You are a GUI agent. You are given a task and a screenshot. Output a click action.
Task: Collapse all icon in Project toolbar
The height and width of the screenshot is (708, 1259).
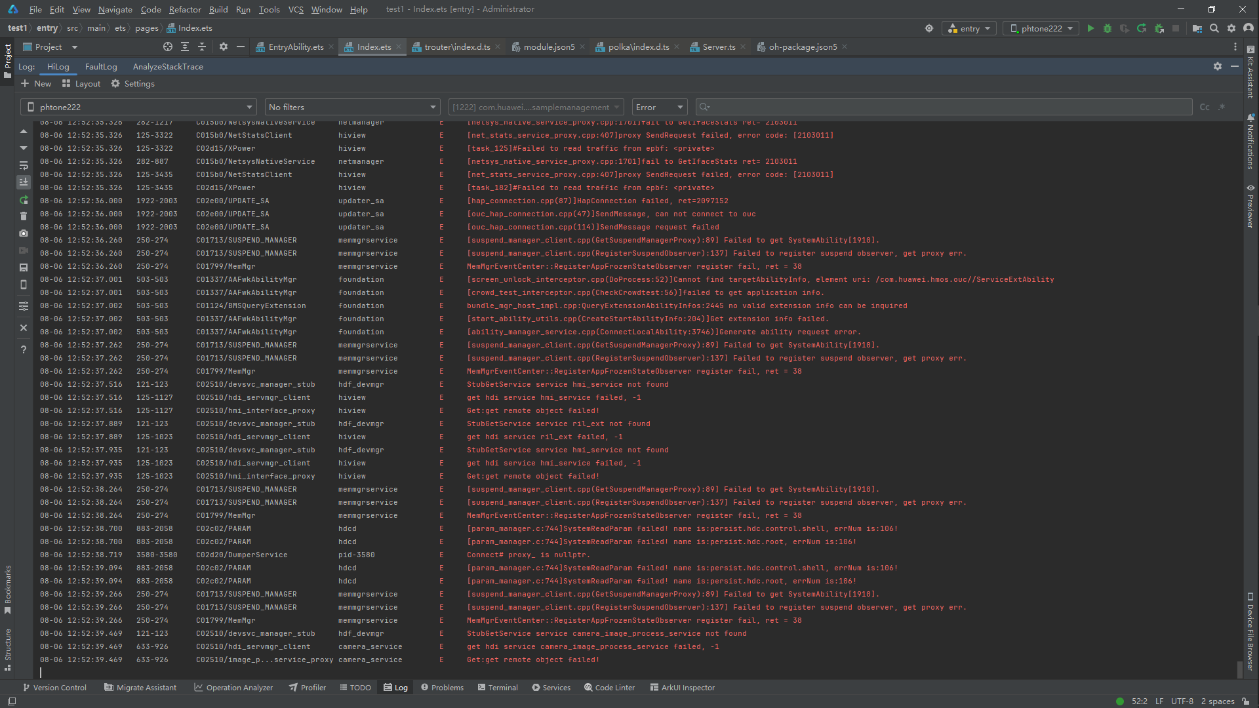[x=202, y=47]
